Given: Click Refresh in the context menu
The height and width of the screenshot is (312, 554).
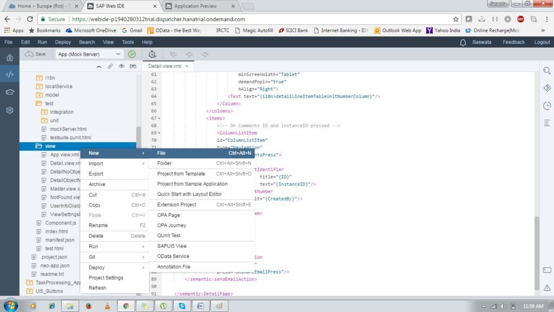Looking at the screenshot, I should (x=114, y=288).
